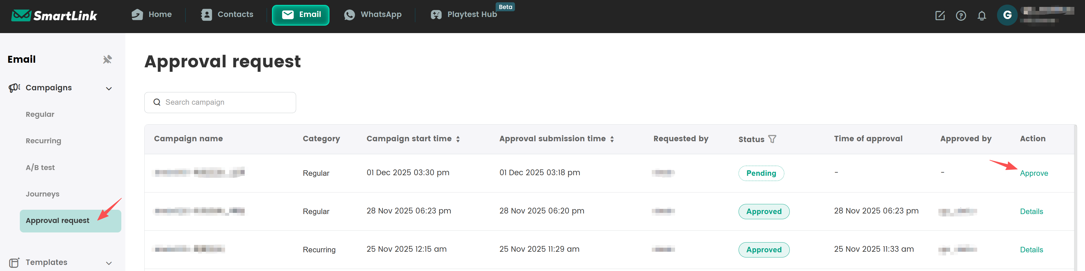Open the notifications bell

pos(982,16)
